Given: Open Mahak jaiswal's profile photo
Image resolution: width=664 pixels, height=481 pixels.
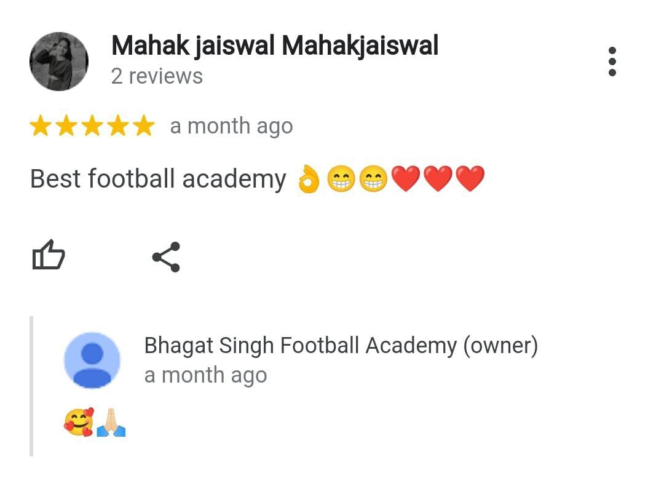Looking at the screenshot, I should (59, 62).
